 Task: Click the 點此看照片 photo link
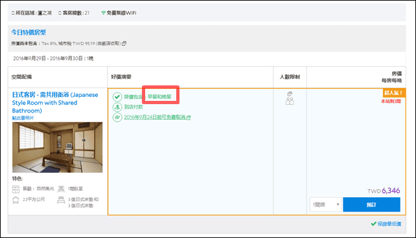(23, 118)
